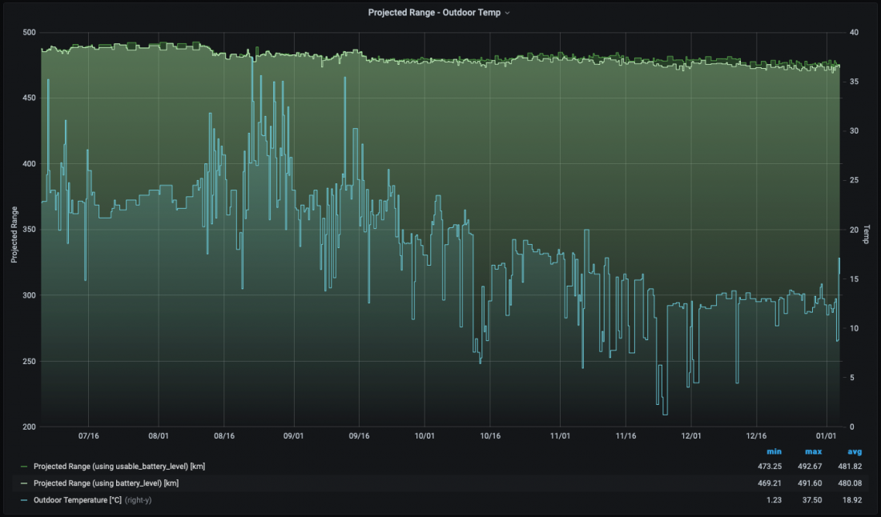Sort the legend by min column
This screenshot has height=517, width=881.
click(774, 451)
